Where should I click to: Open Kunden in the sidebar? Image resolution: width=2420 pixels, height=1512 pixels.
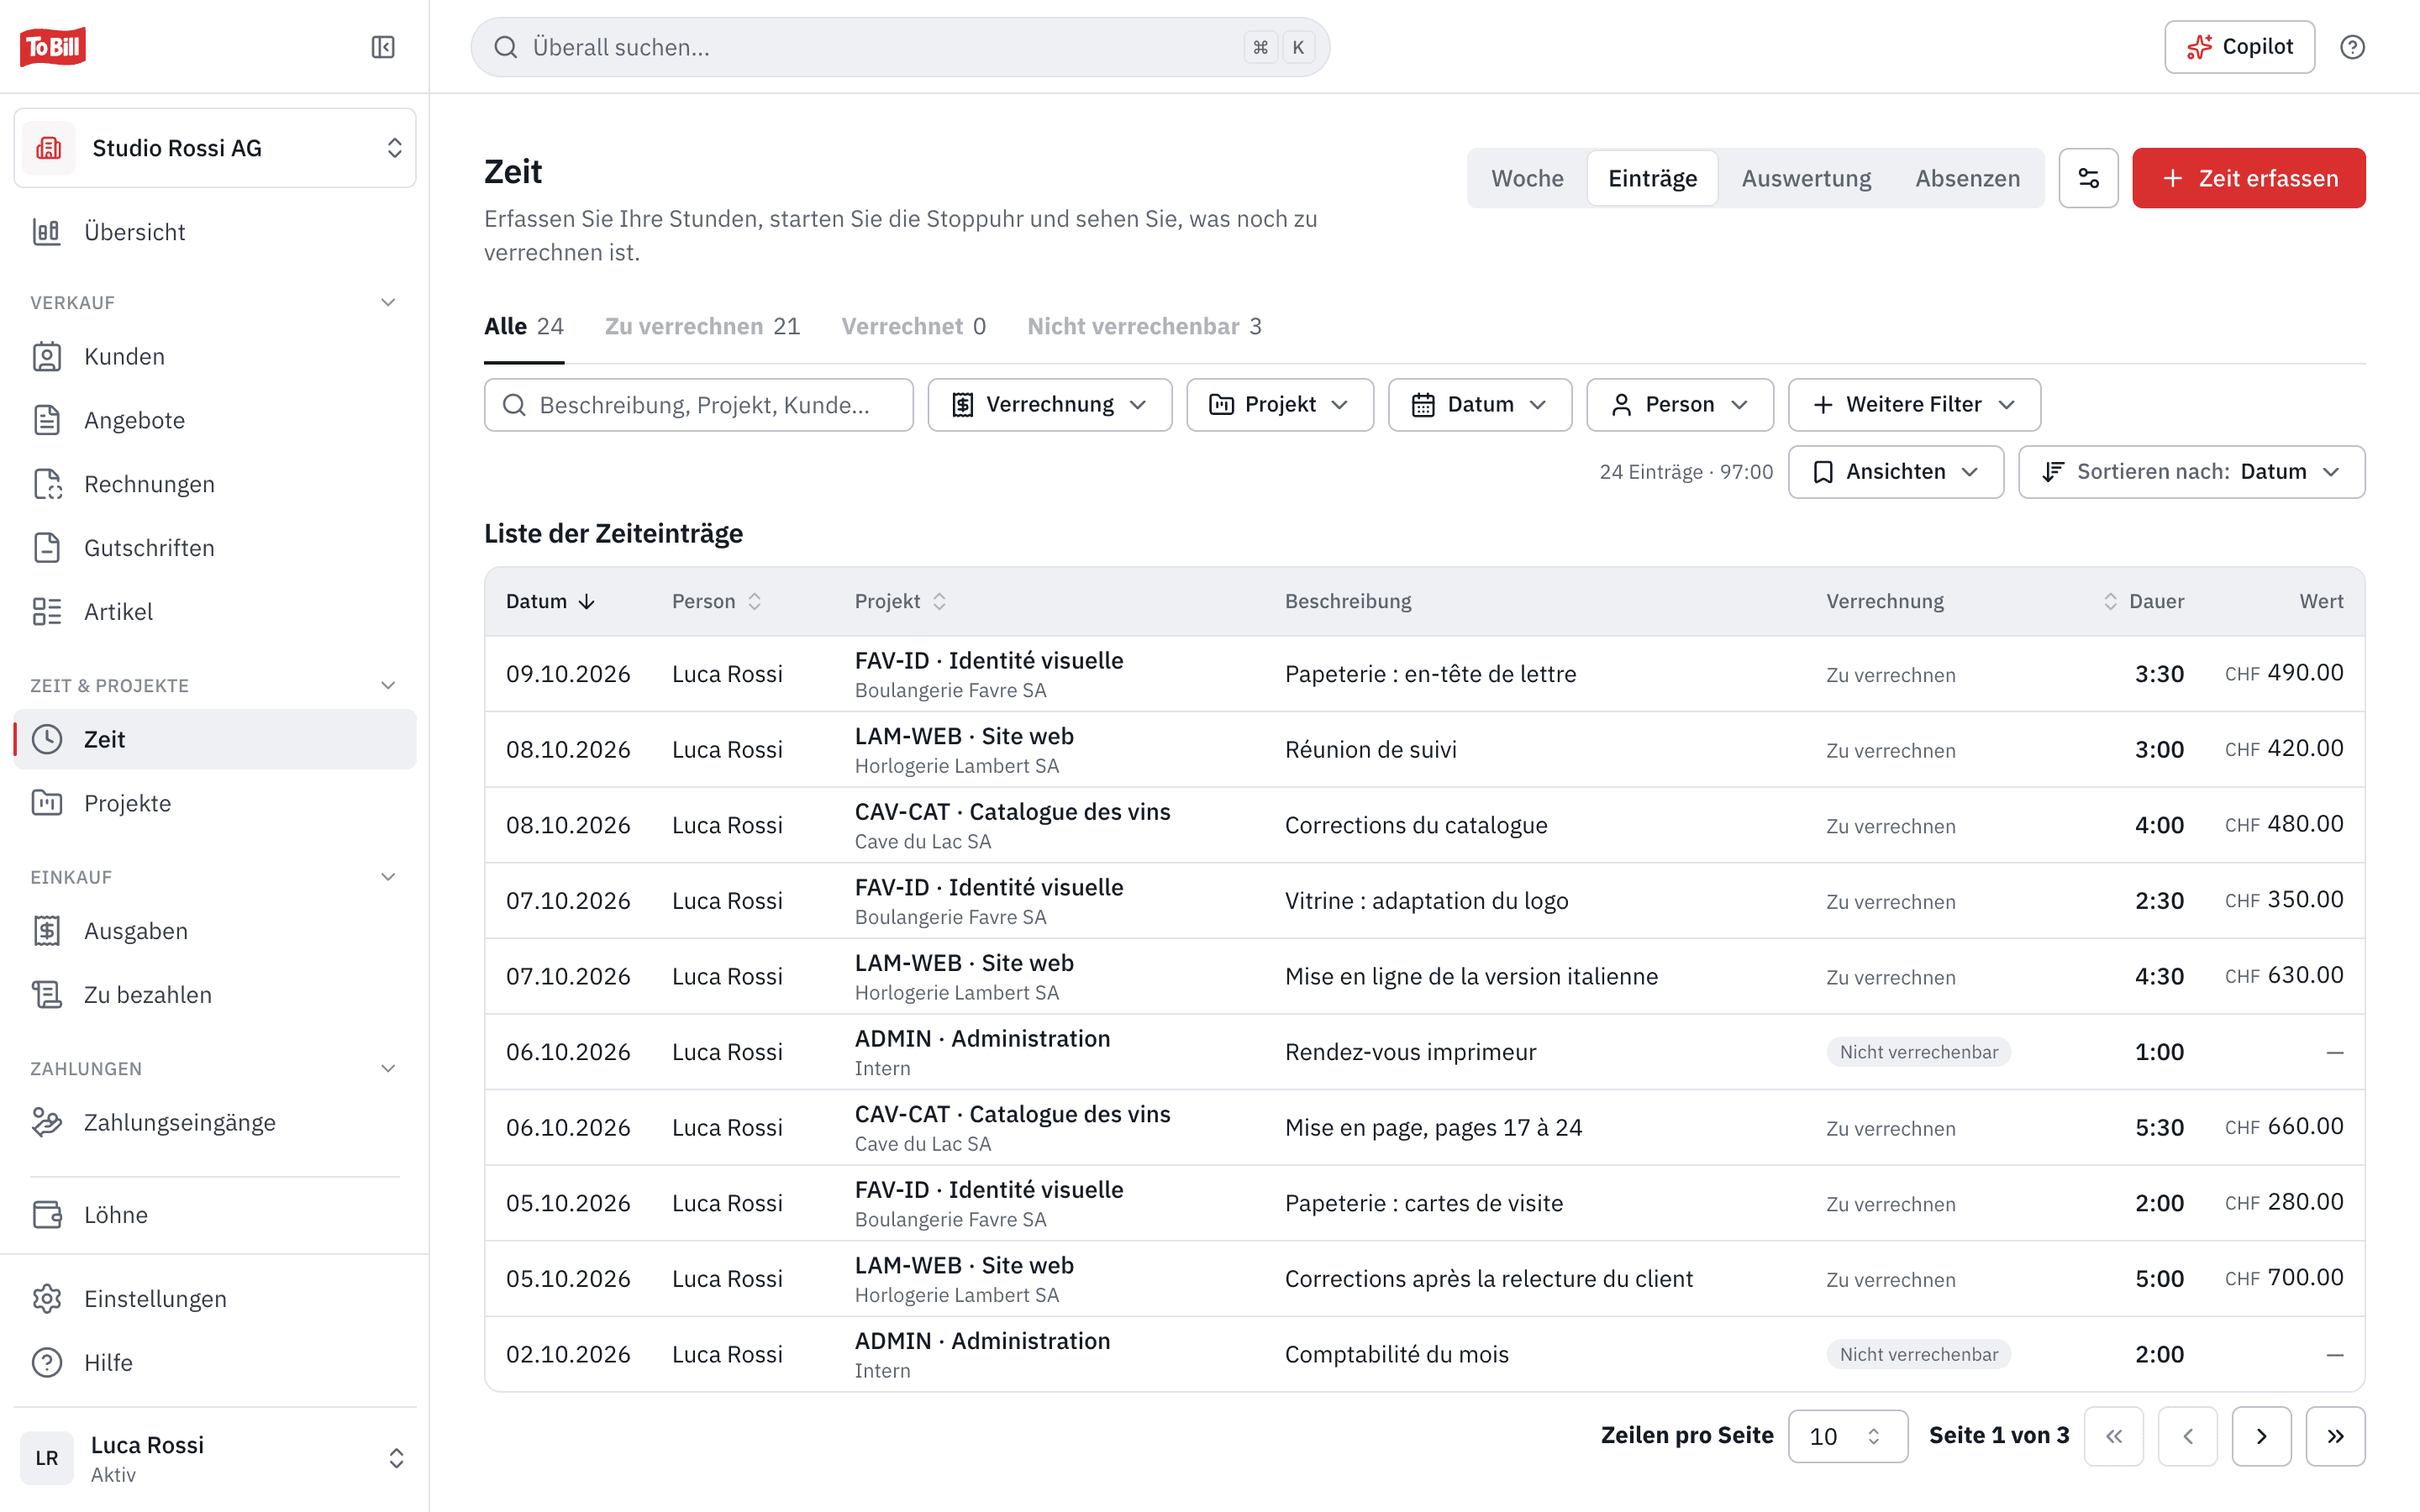click(215, 356)
